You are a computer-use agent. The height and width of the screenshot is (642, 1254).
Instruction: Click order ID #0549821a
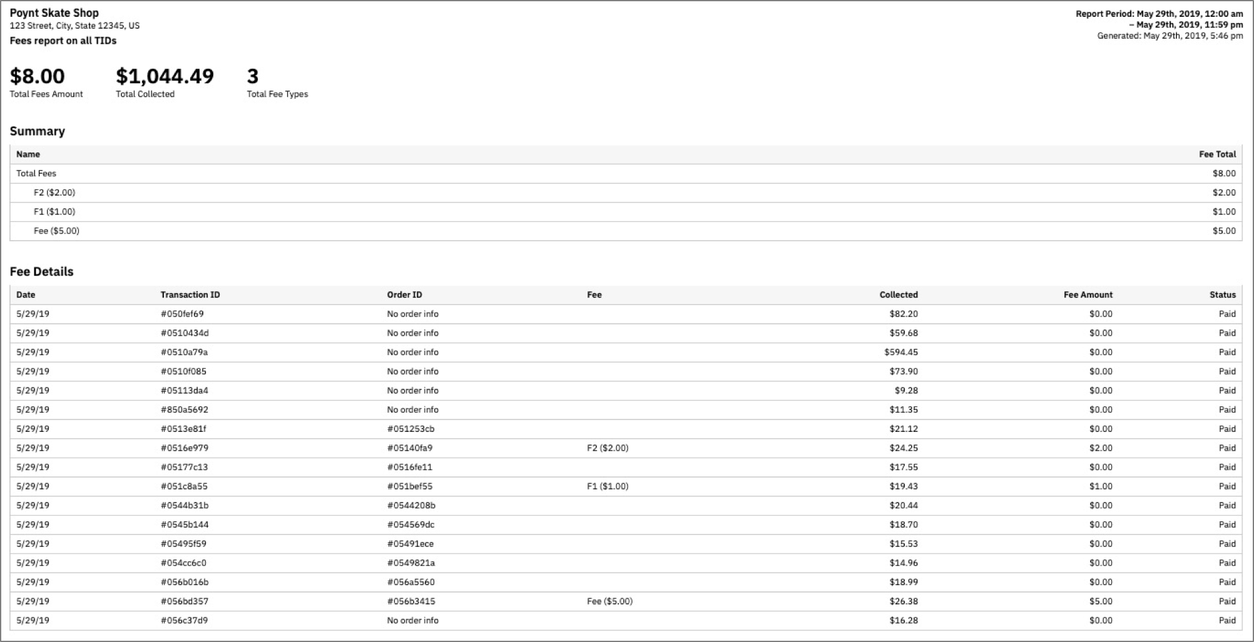(x=410, y=563)
